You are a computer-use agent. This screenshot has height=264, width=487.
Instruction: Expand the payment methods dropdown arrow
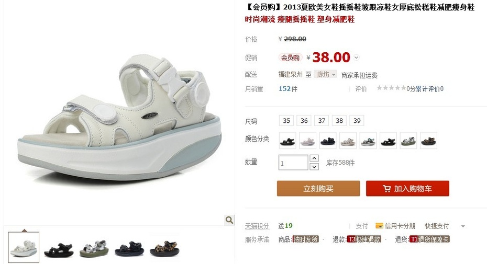(463, 226)
